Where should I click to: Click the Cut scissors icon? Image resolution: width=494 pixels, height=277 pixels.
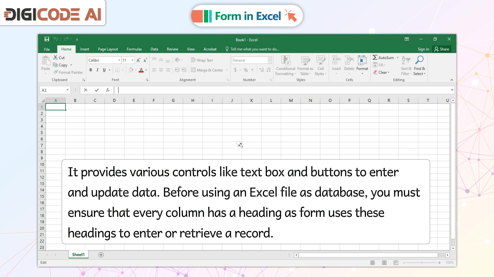click(55, 58)
